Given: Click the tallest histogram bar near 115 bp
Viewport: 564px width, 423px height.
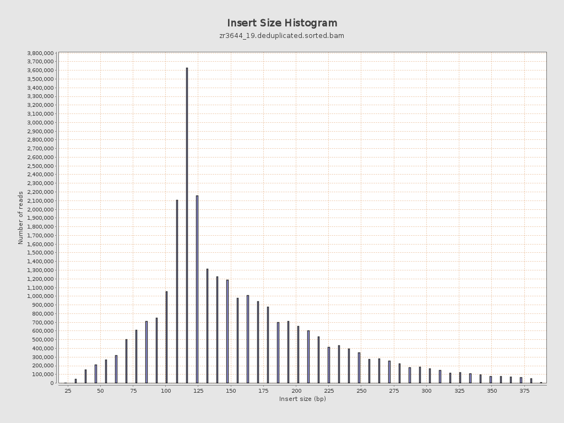Looking at the screenshot, I should [x=187, y=225].
